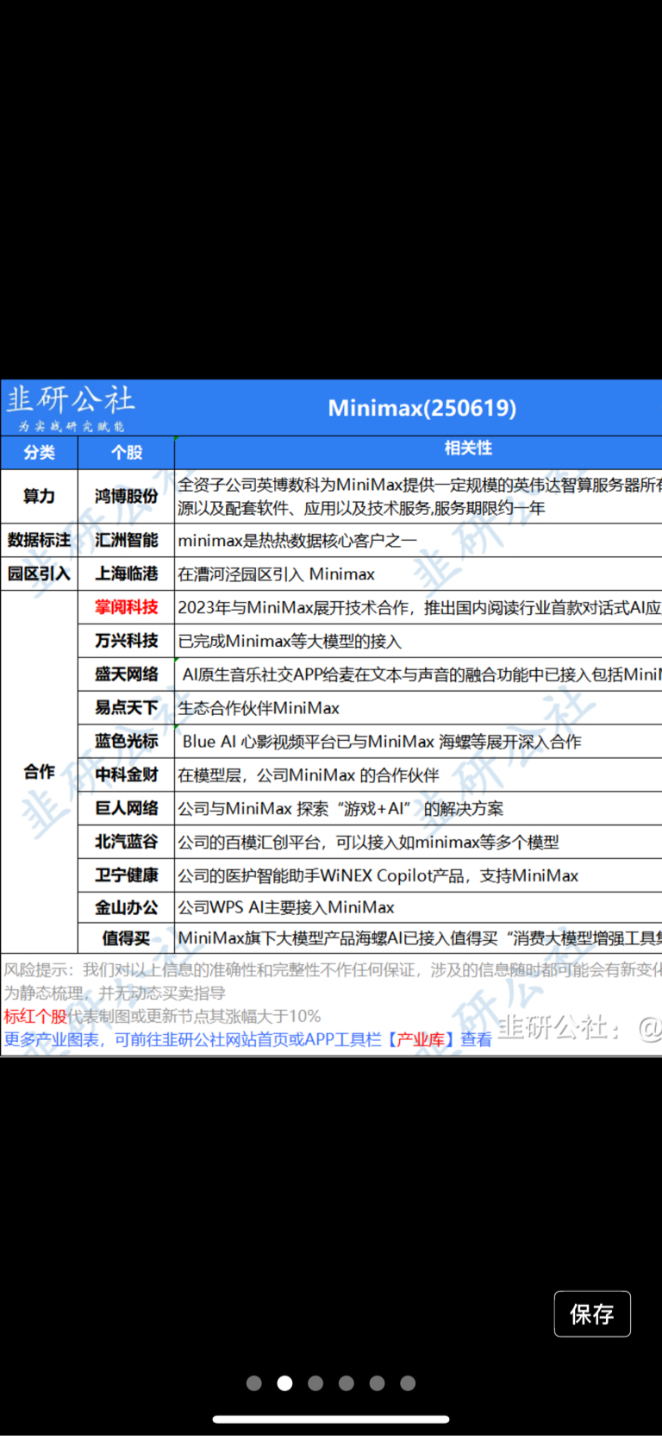Tap stock name 北汽蓝谷
The width and height of the screenshot is (662, 1436).
127,842
